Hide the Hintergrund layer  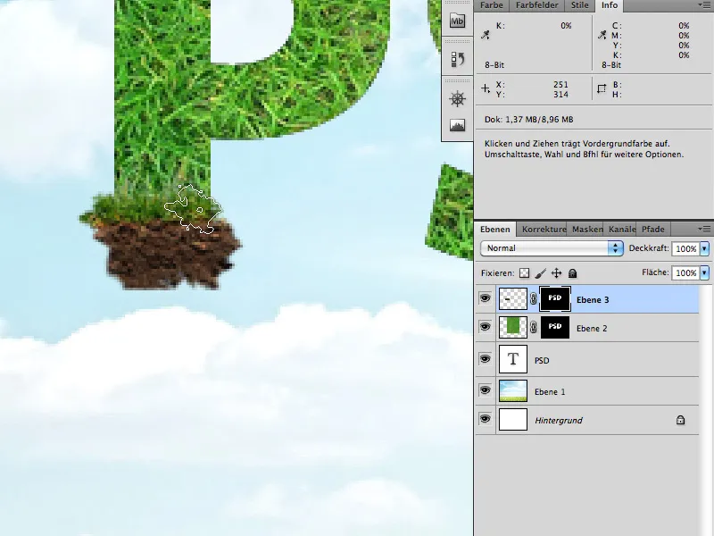485,419
